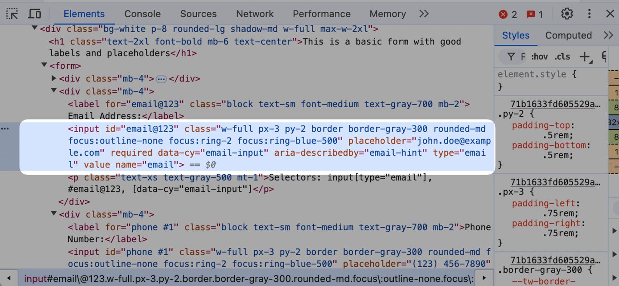Toggle the .cls element classes panel
Image resolution: width=619 pixels, height=286 pixels.
coord(562,57)
